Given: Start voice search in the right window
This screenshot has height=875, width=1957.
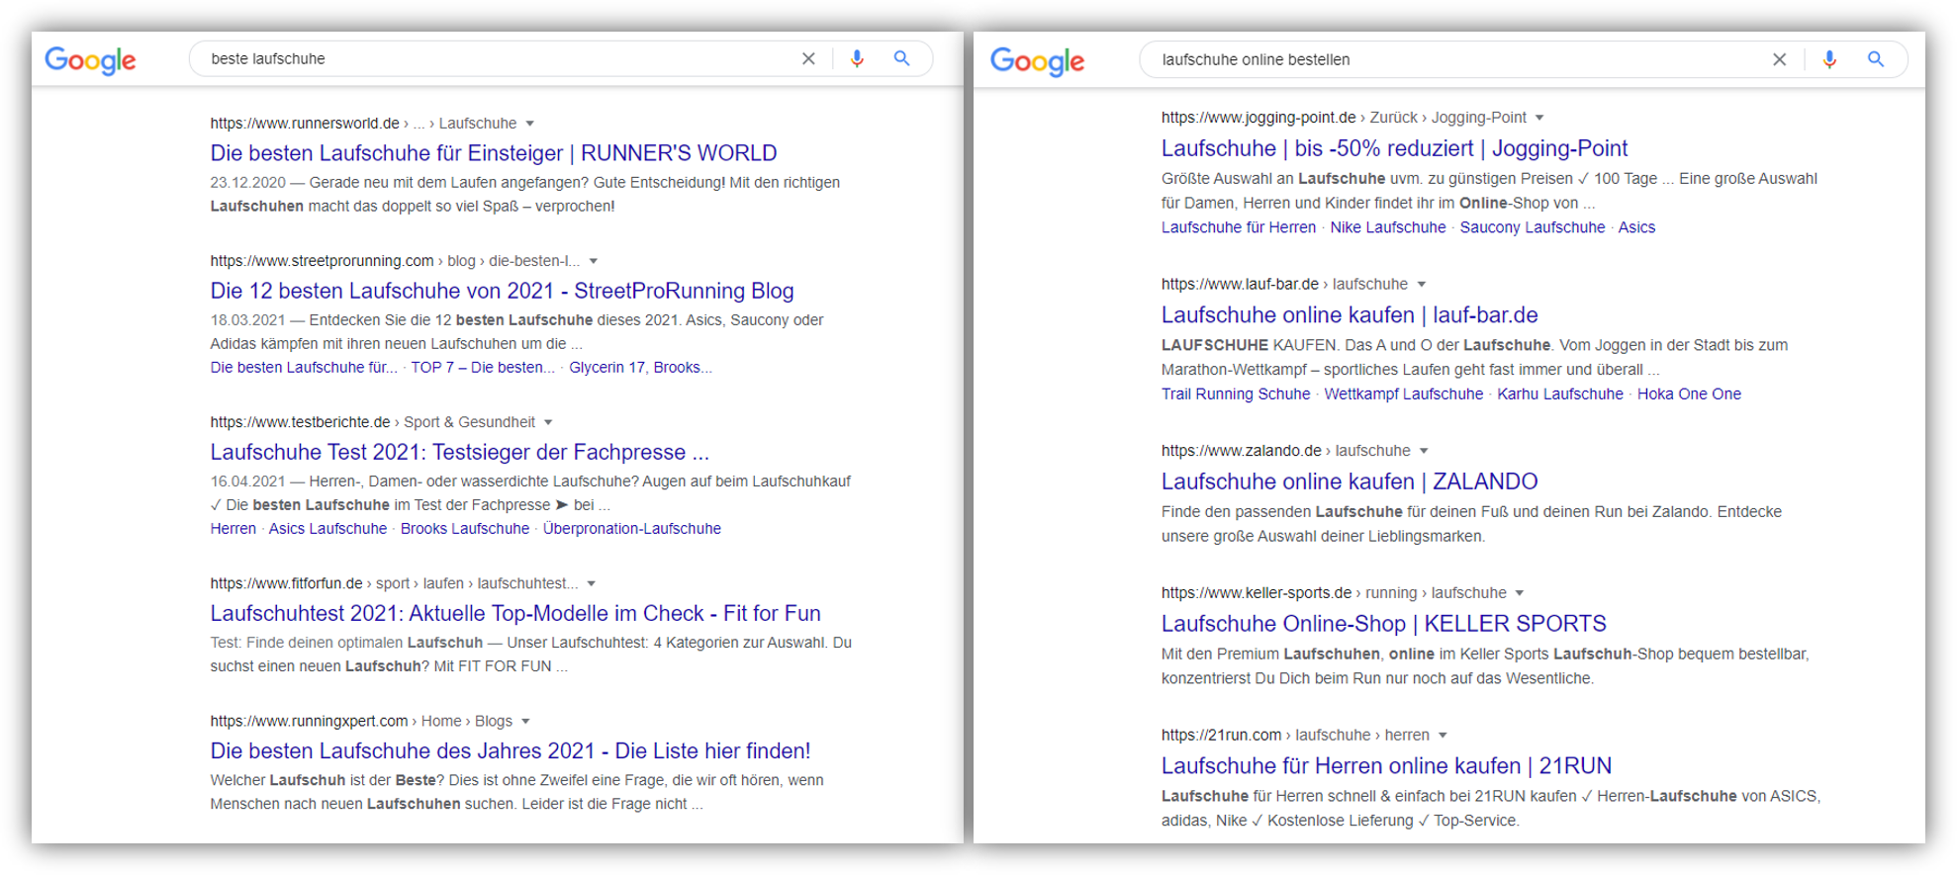Looking at the screenshot, I should pos(1829,59).
